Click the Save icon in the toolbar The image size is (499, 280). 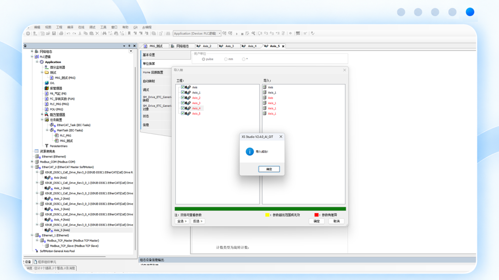[54, 33]
